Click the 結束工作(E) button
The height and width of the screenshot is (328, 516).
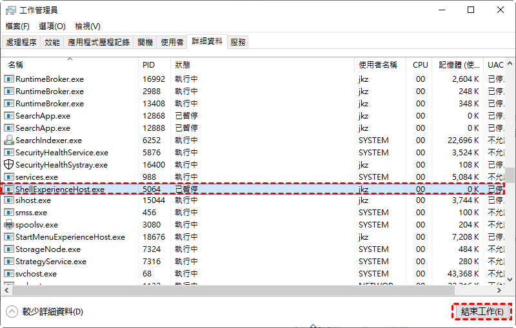point(482,312)
